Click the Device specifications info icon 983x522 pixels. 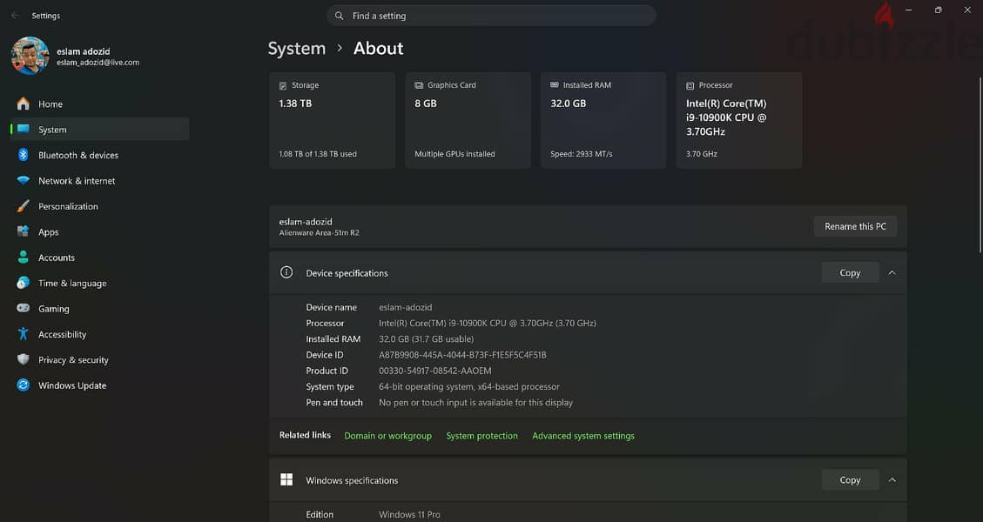[x=286, y=272]
